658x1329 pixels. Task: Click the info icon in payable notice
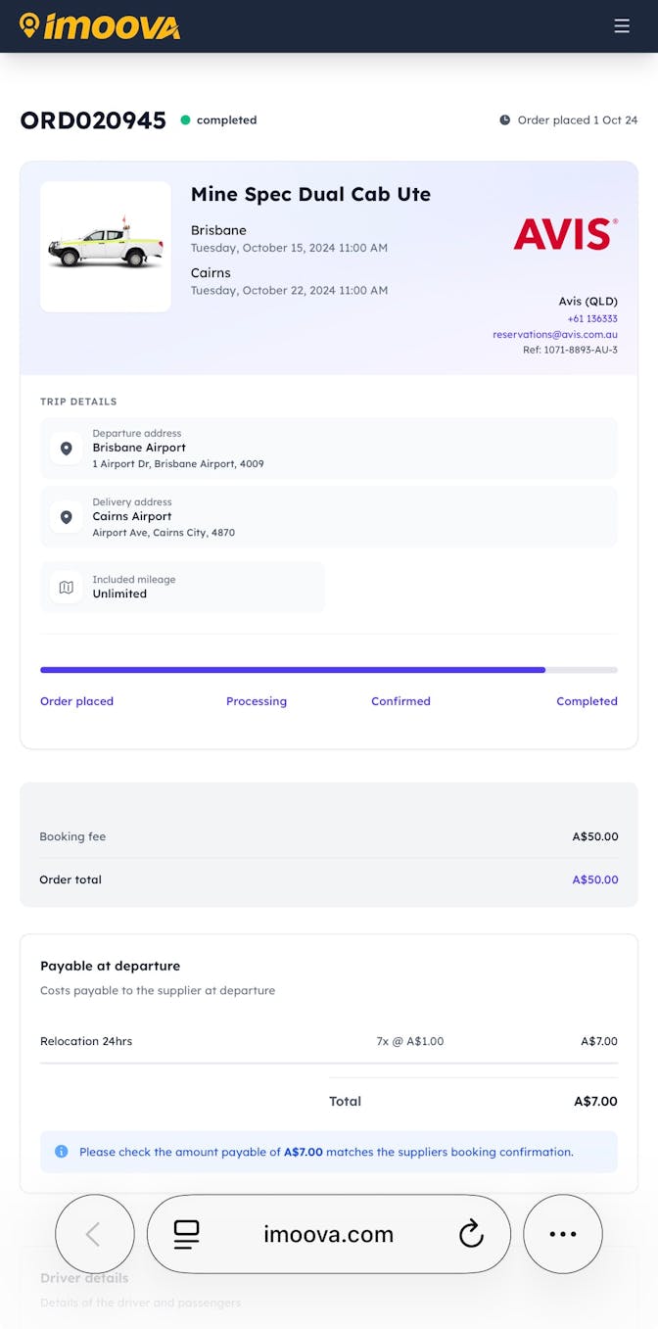[x=61, y=1152]
